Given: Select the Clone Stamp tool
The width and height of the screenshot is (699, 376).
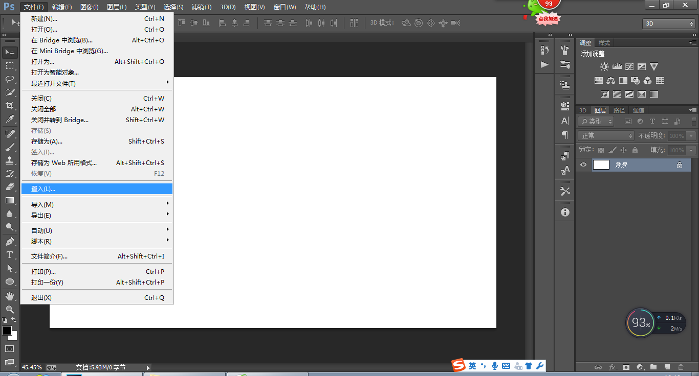Looking at the screenshot, I should (x=10, y=160).
